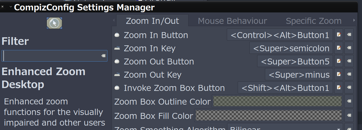Click the <Super>semicolon key binding button
The height and width of the screenshot is (130, 362).
click(291, 48)
